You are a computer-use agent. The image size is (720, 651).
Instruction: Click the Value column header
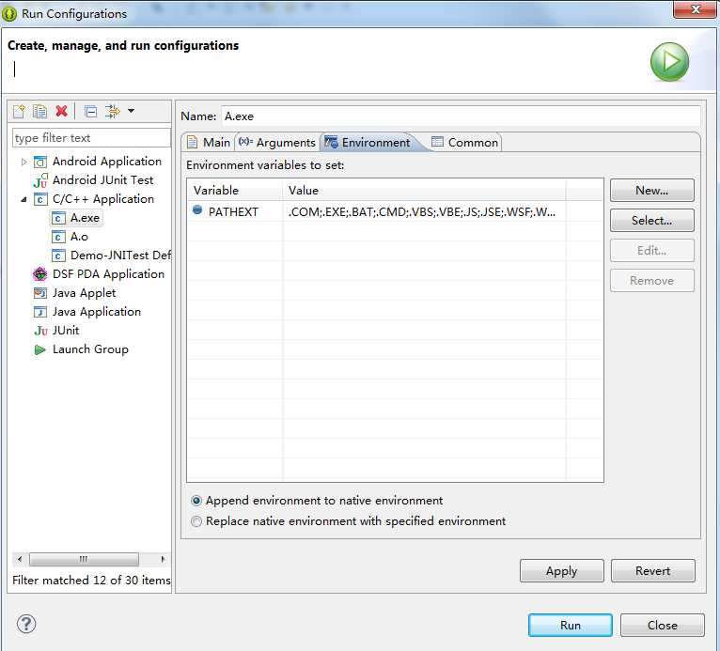pyautogui.click(x=424, y=191)
